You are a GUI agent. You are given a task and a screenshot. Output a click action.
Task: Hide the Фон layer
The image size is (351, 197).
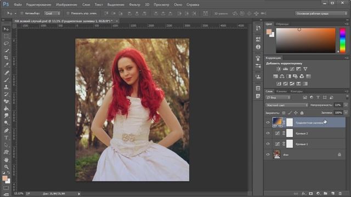268,154
